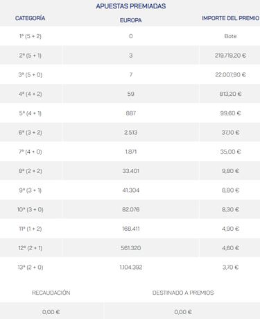Select the 2ª (5 + 1) category cell

[x=31, y=56]
